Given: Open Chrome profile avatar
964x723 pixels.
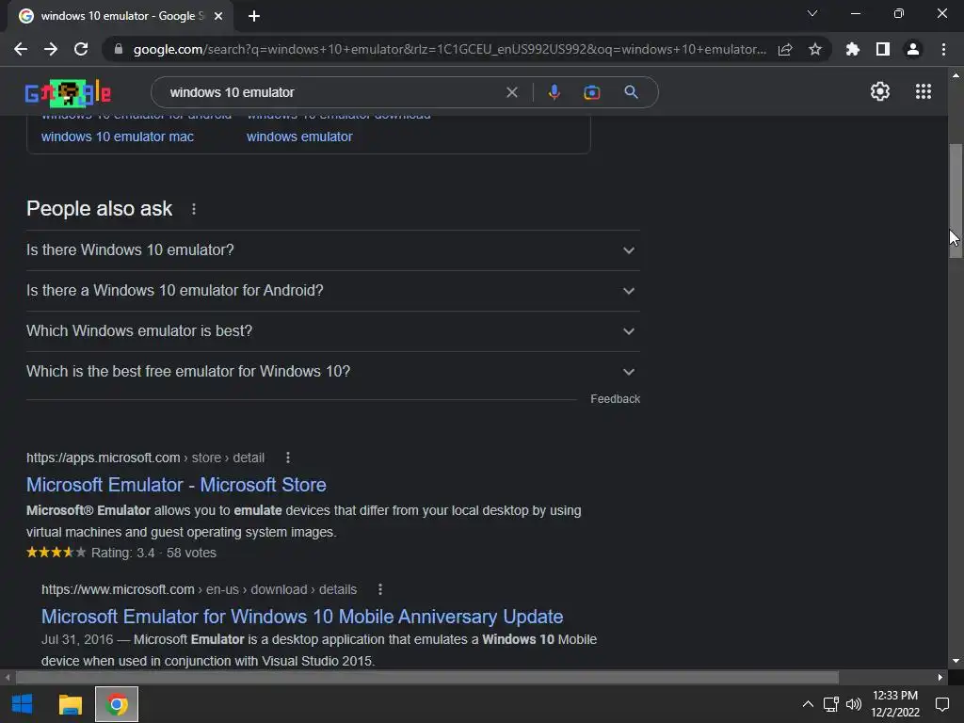Looking at the screenshot, I should pos(913,49).
